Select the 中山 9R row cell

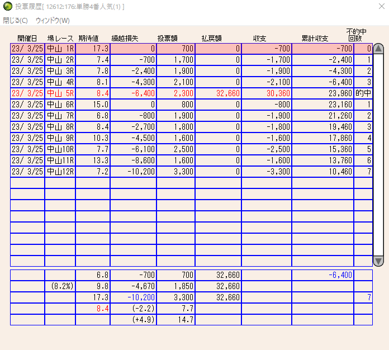pos(60,138)
